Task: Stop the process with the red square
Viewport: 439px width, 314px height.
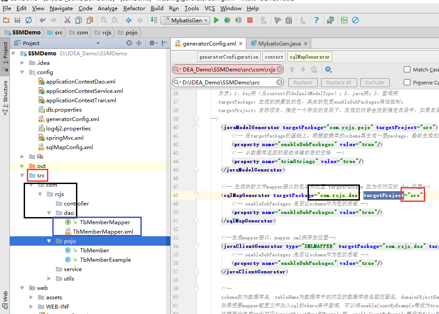Action: coord(250,20)
